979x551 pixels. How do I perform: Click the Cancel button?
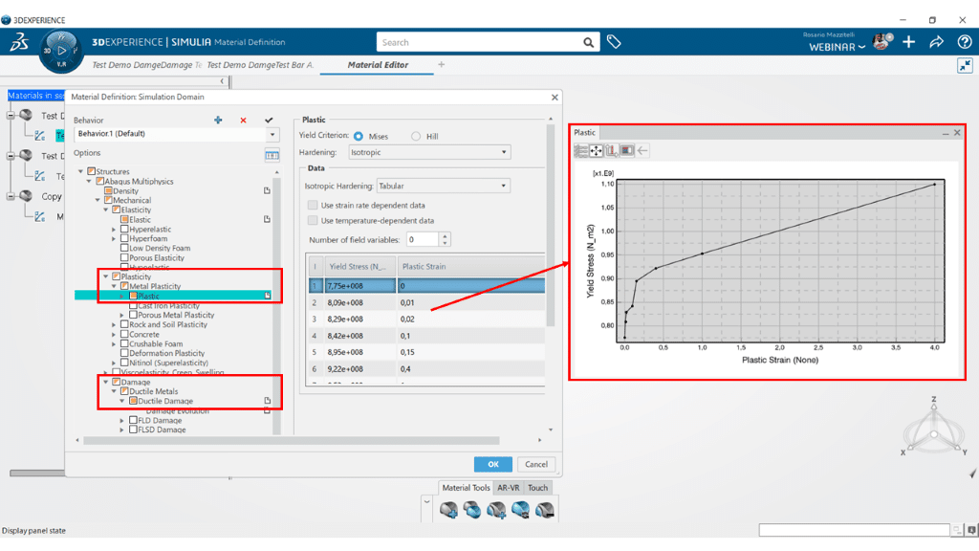pos(536,464)
